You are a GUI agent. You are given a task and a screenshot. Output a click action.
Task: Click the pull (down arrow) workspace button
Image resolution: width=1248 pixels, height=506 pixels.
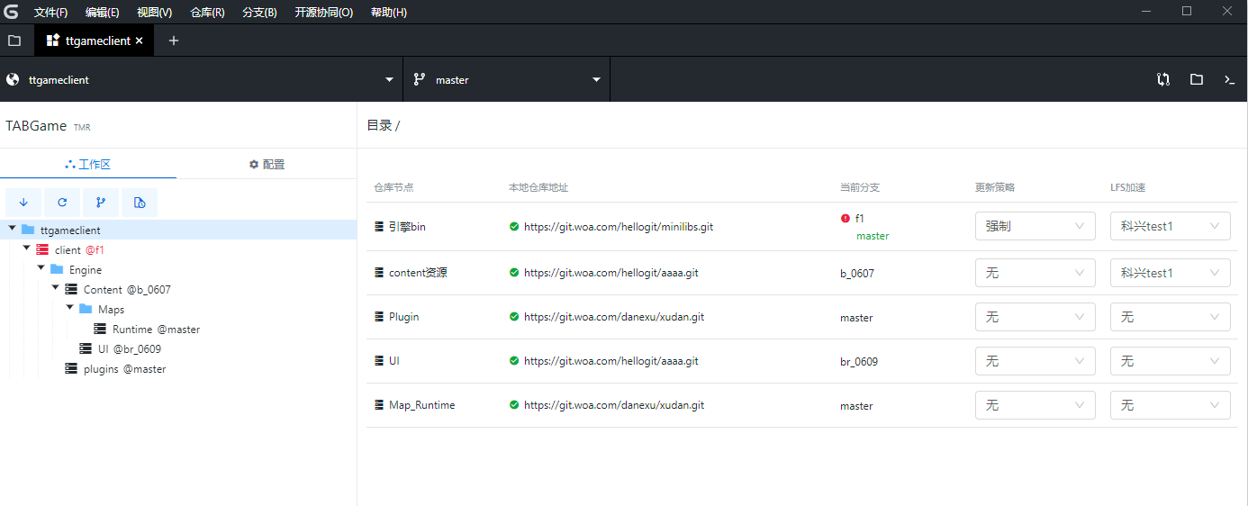point(23,203)
